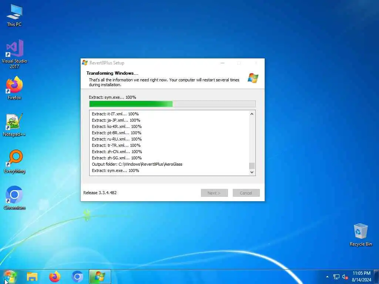Open File Explorer from the taskbar
This screenshot has width=379, height=284.
[x=32, y=277]
